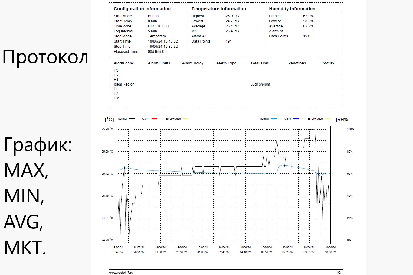
Task: Click the Alarm Limits column header
Action: tap(159, 63)
